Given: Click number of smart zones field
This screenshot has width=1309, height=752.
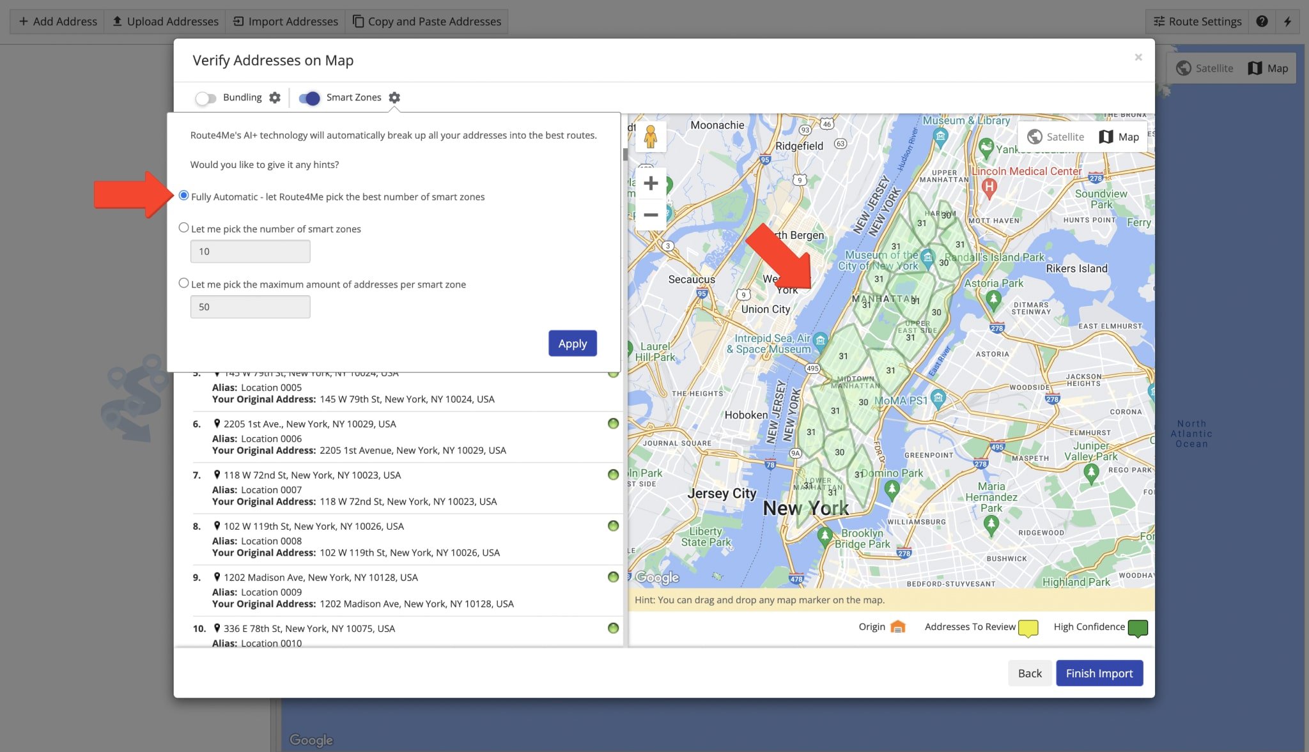Looking at the screenshot, I should 250,251.
